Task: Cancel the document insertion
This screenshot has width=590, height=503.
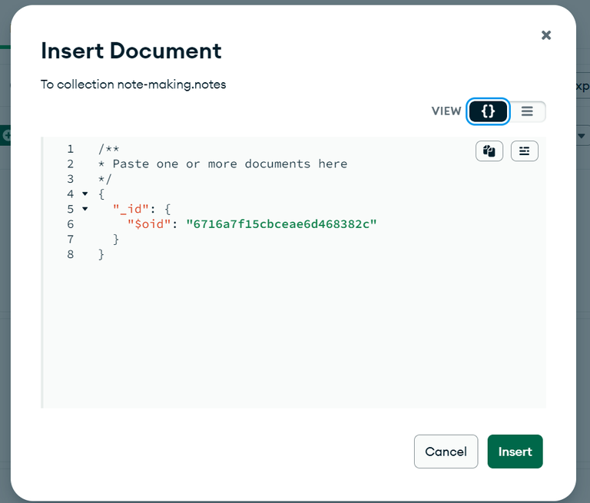Action: click(446, 452)
